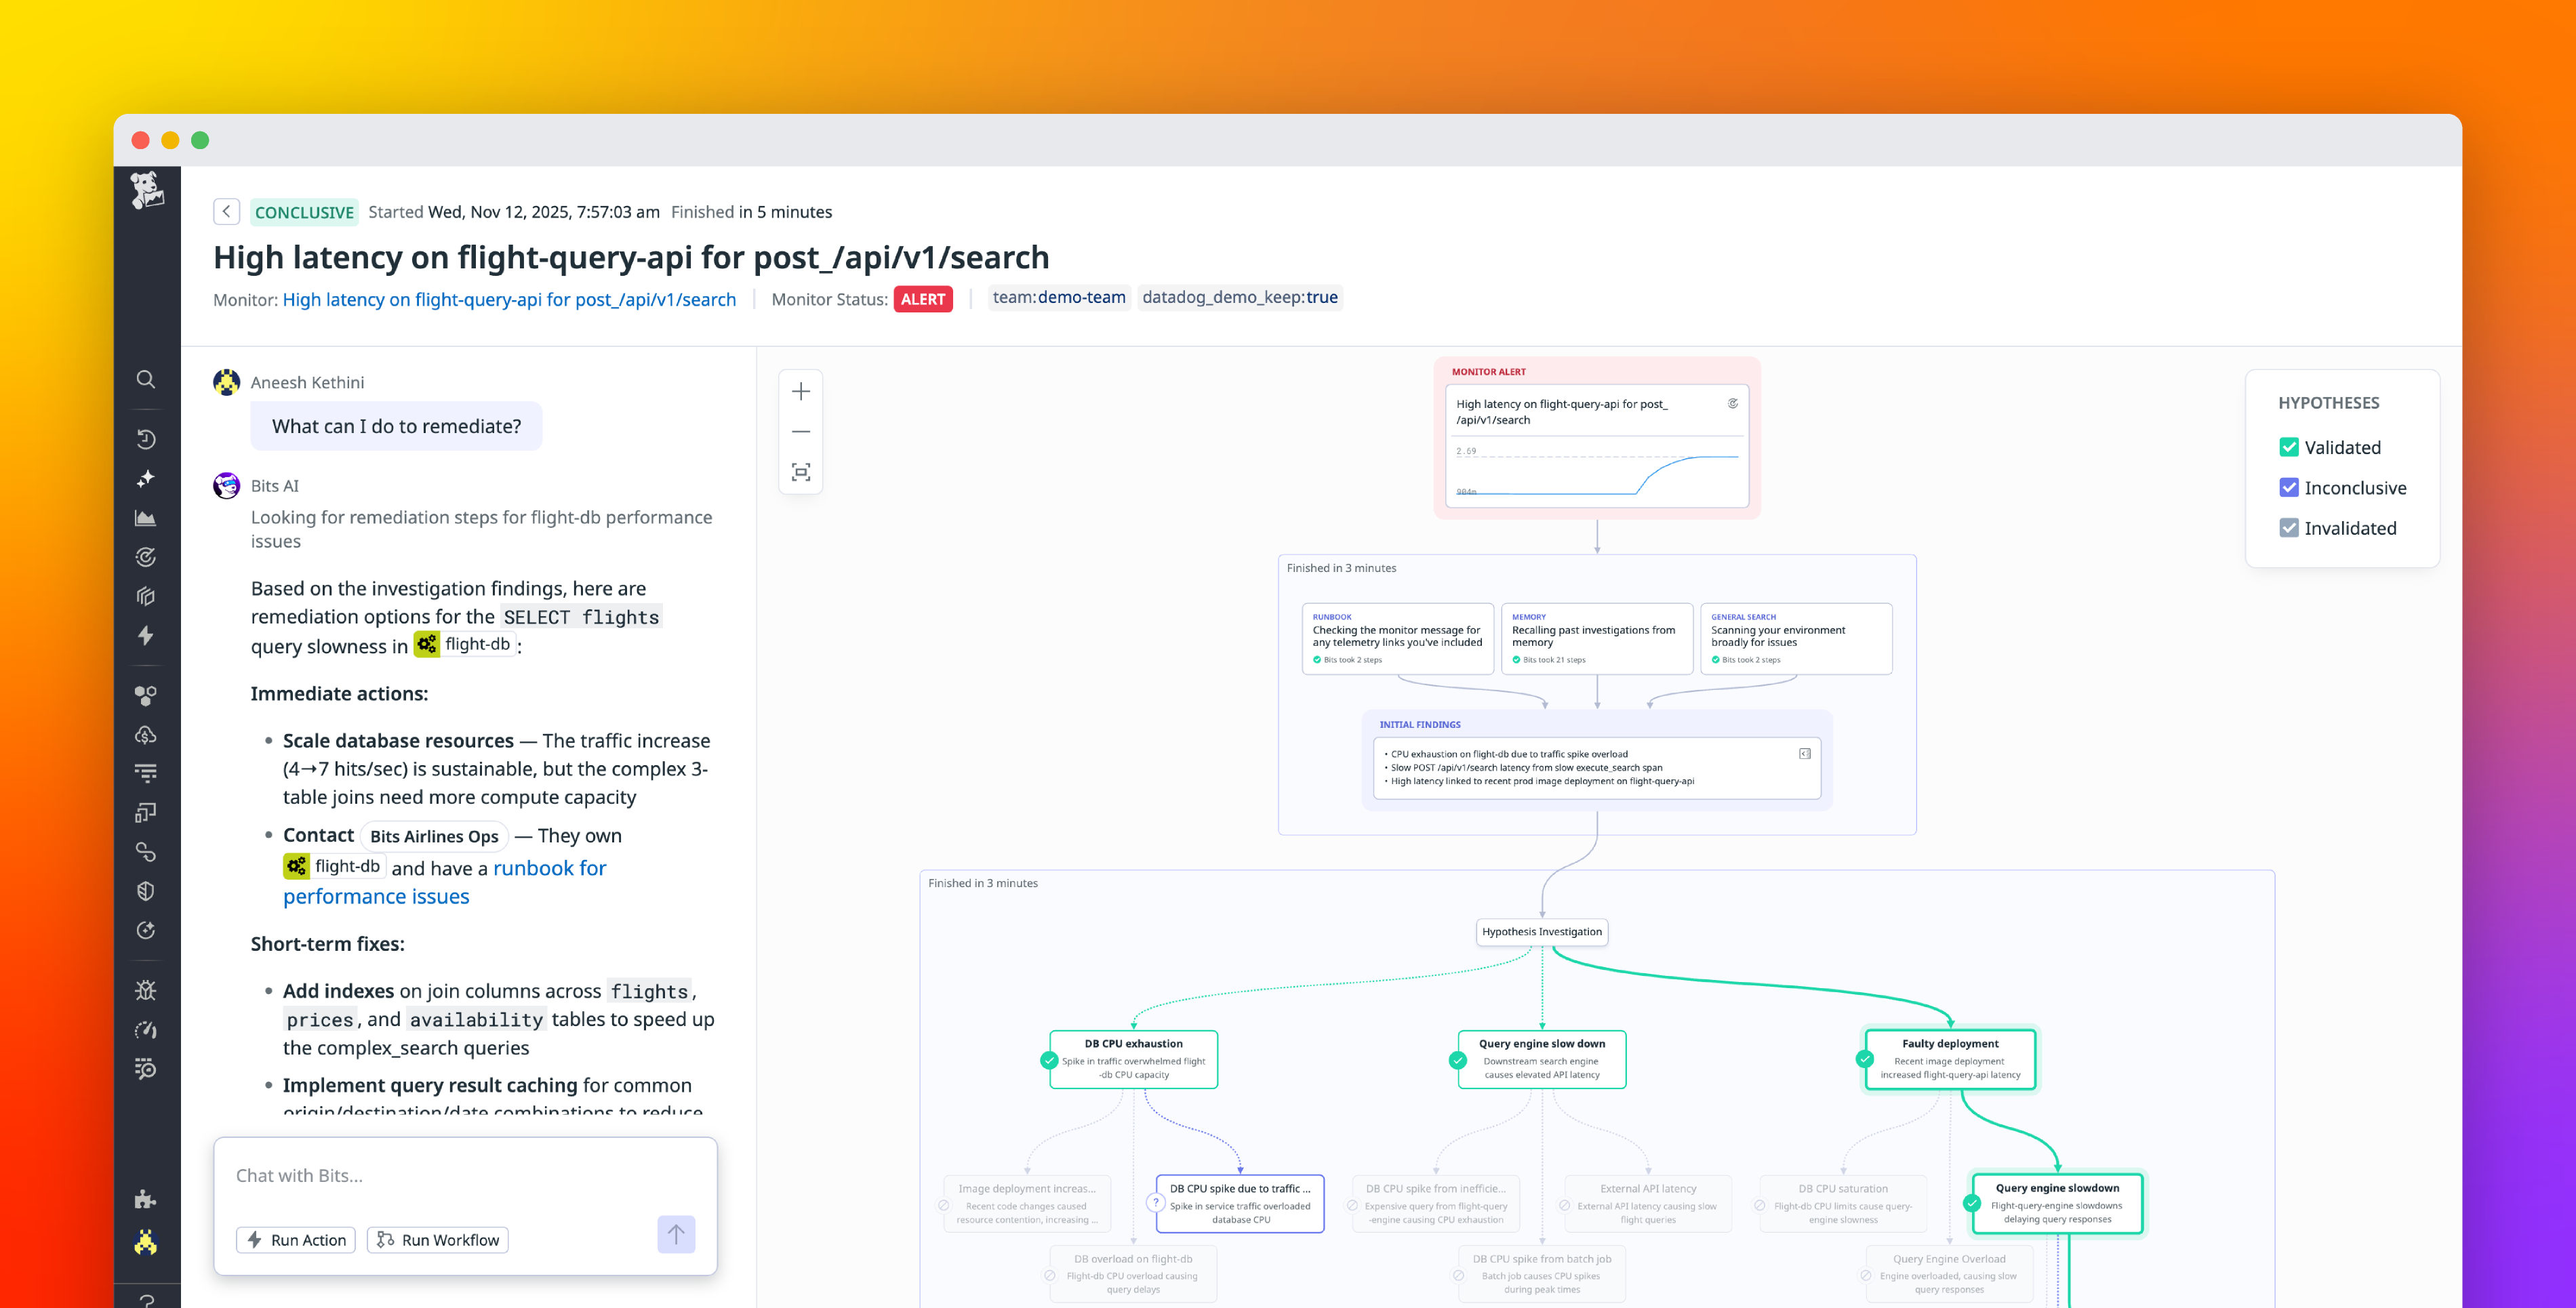Collapse the Initial Findings panel

coord(1806,754)
